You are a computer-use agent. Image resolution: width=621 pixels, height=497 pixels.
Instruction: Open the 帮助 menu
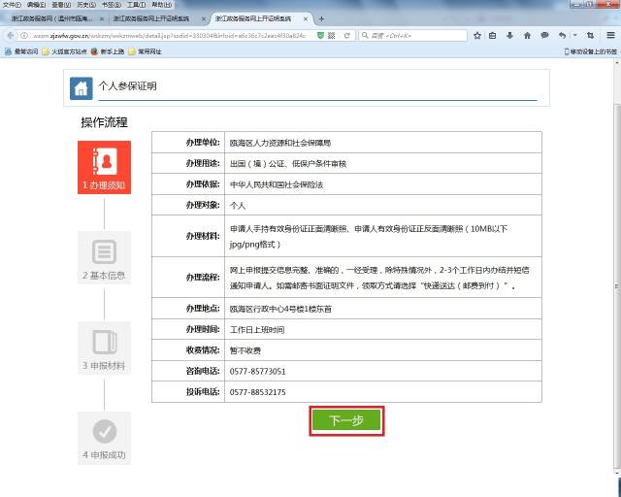click(162, 5)
